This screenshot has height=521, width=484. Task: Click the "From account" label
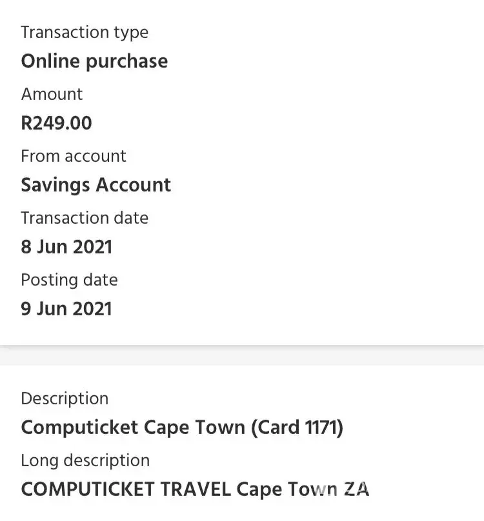point(74,156)
